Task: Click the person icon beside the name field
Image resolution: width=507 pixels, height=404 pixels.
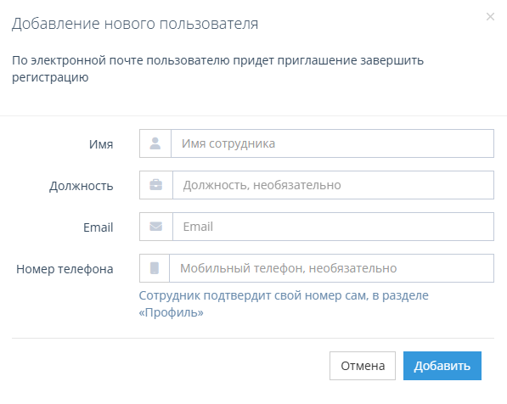Action: pyautogui.click(x=155, y=143)
